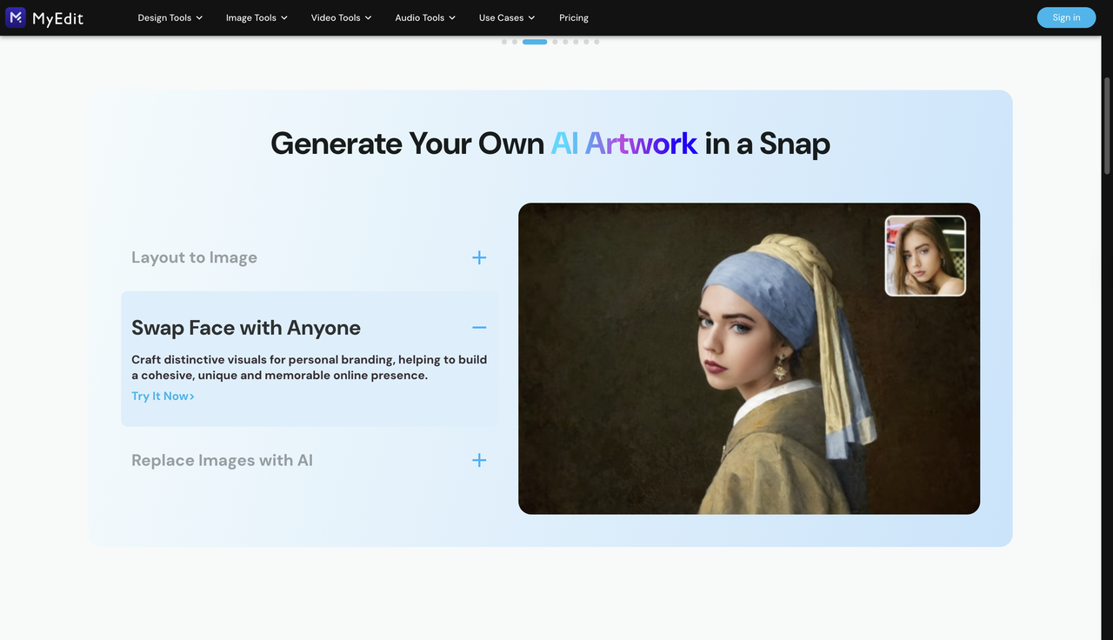Open the Design Tools dropdown menu
Screen dimensions: 1113x640
coord(170,17)
